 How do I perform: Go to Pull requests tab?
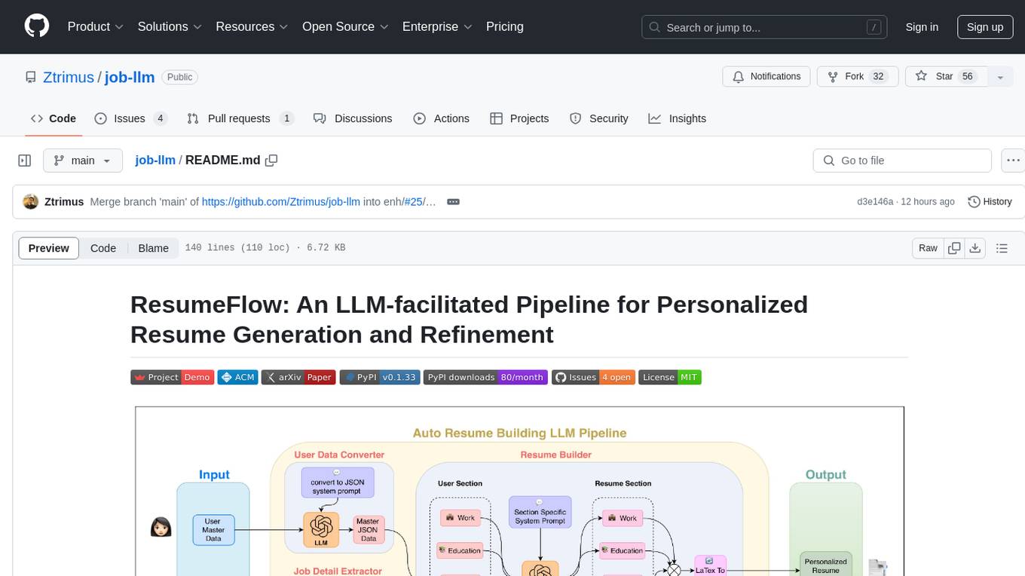[x=240, y=118]
